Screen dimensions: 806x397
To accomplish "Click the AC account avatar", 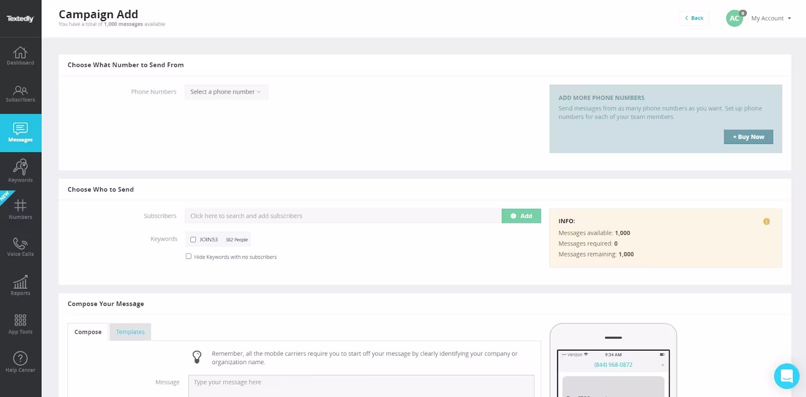I will (734, 18).
